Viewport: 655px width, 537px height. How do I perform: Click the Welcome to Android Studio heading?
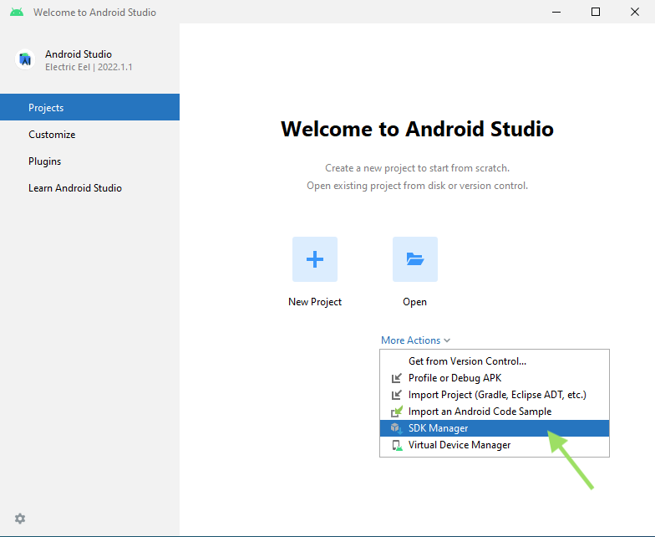click(x=417, y=129)
